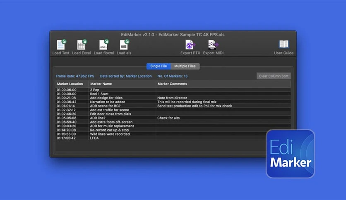Image resolution: width=346 pixels, height=200 pixels.
Task: Click timecode 01:02:32:12
Action: (66, 110)
